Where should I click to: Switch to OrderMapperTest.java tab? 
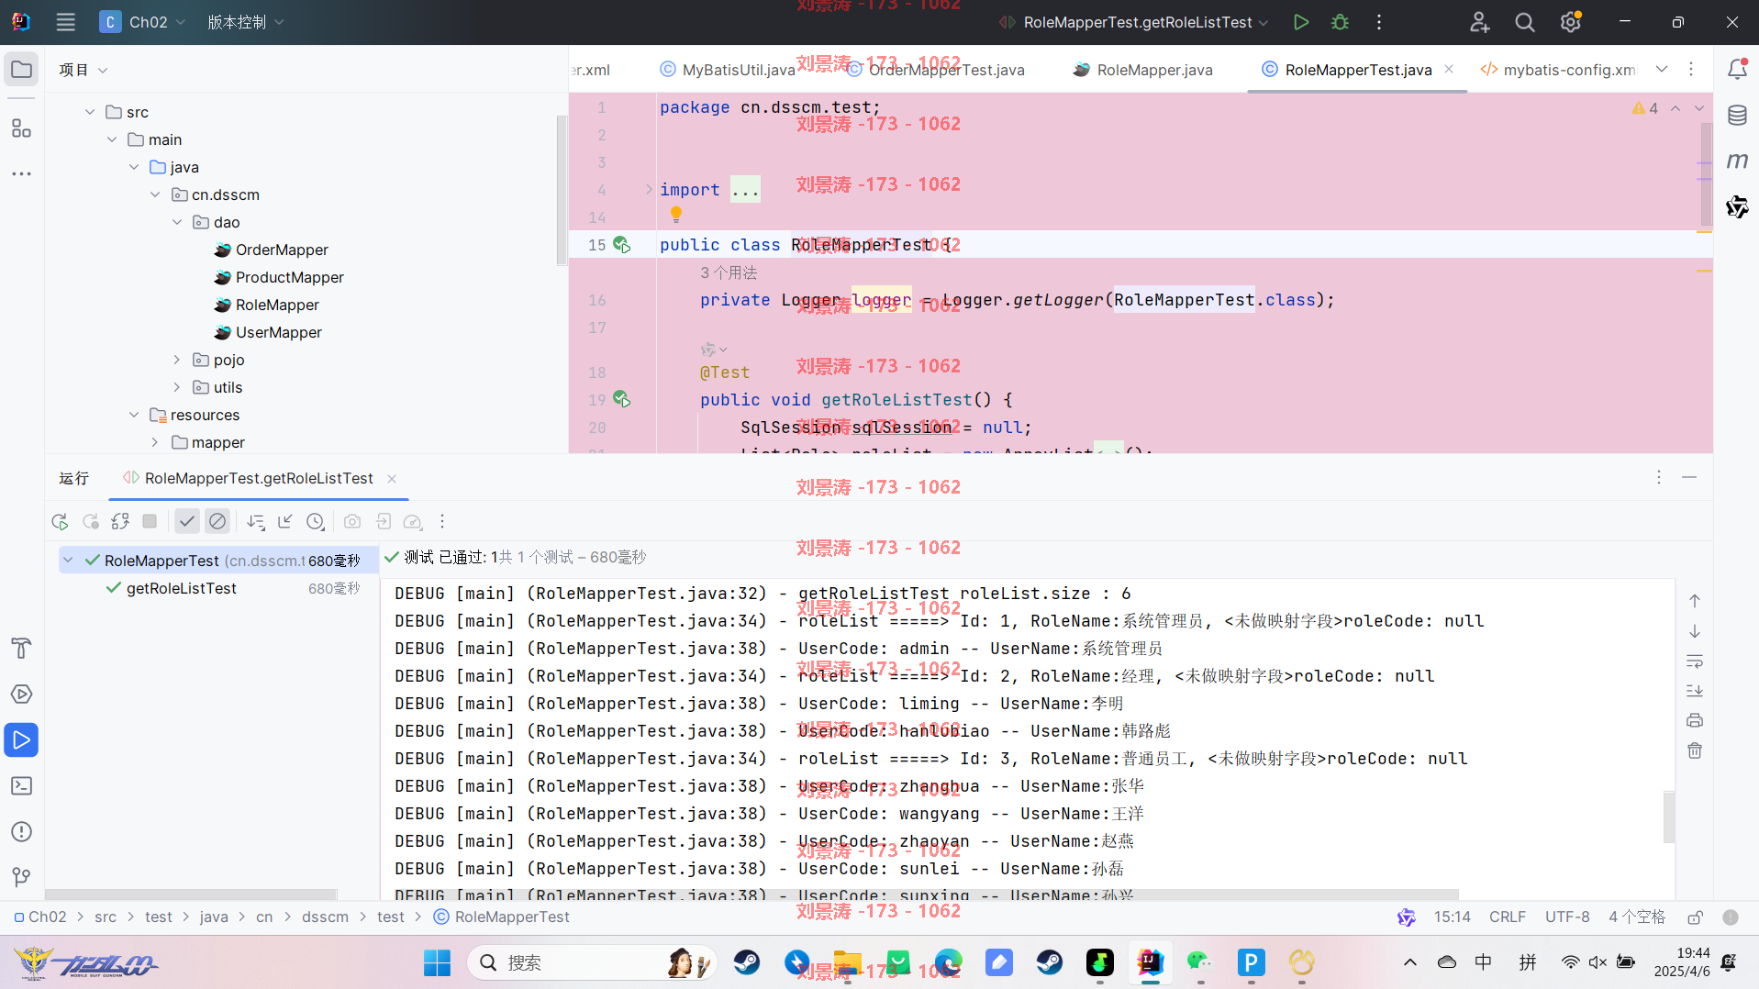pos(936,70)
